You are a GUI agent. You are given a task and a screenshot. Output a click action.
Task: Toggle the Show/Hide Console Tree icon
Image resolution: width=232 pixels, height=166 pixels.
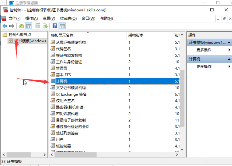point(29,26)
